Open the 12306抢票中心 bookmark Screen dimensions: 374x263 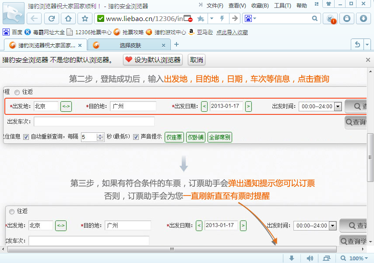[89, 32]
